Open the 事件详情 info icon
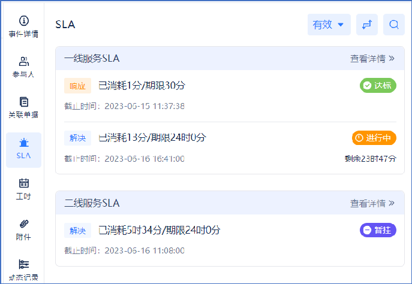Screen dimensions: 412x284 (24, 21)
